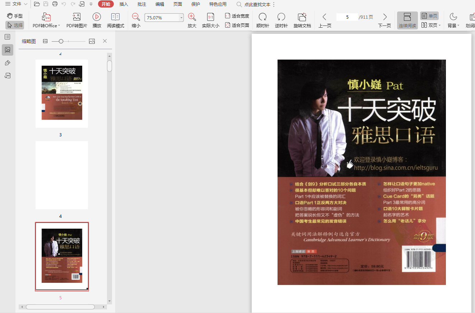Viewport: 475px width, 313px height.
Task: Click the 适合宽度 fit width button
Action: pyautogui.click(x=237, y=16)
